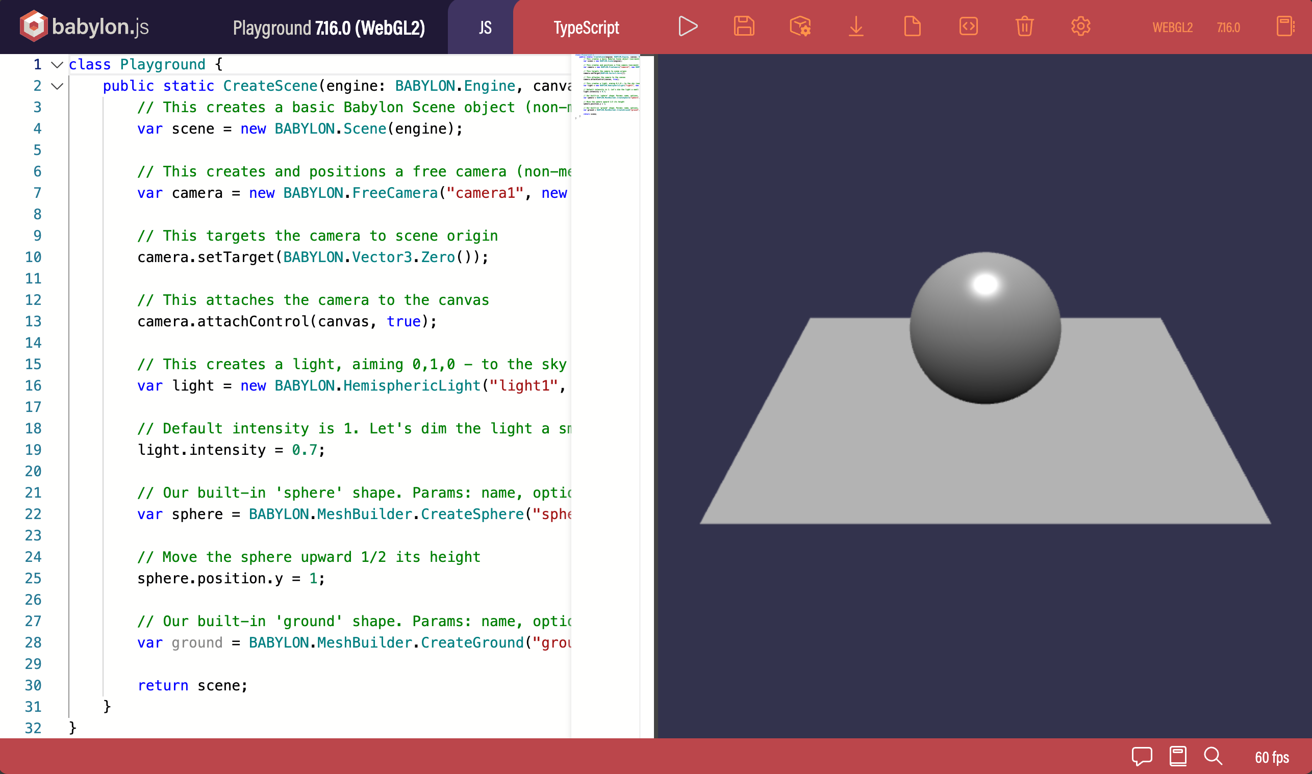
Task: Open the code editor toggle icon
Action: click(968, 26)
